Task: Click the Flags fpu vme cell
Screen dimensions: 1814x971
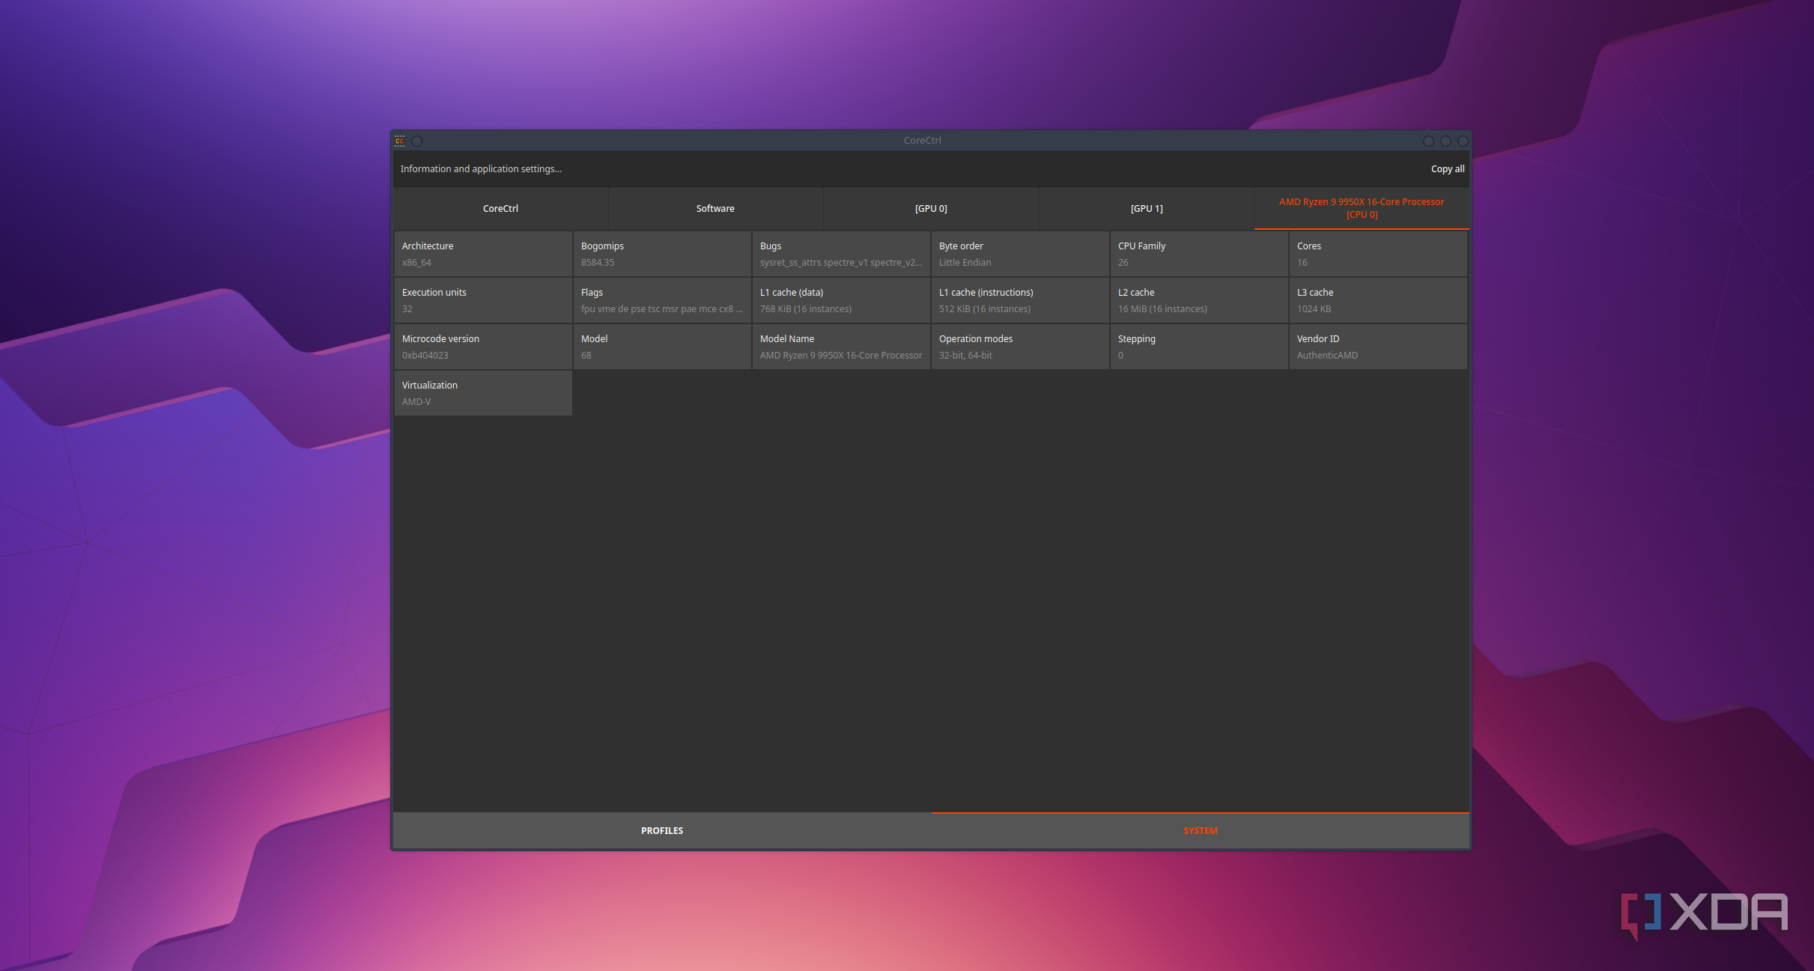Action: (662, 301)
